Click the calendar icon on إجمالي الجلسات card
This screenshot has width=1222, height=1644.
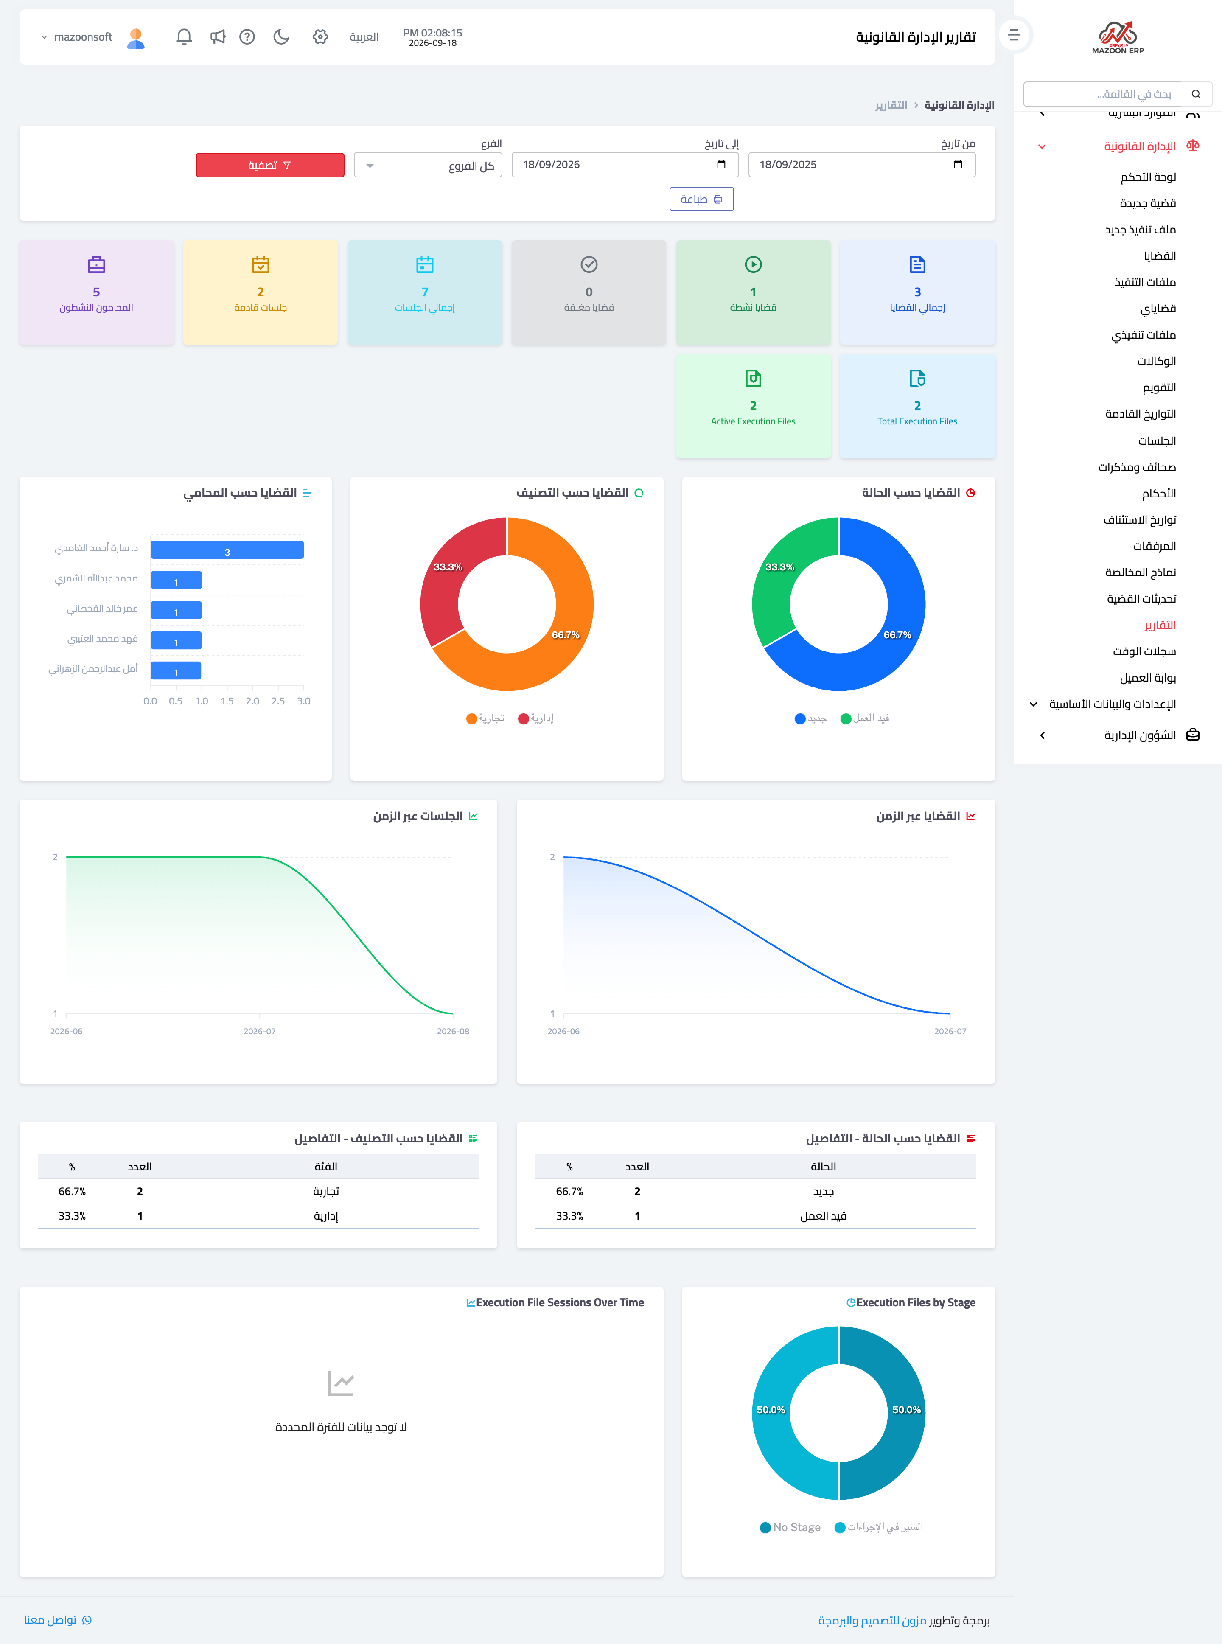tap(425, 264)
